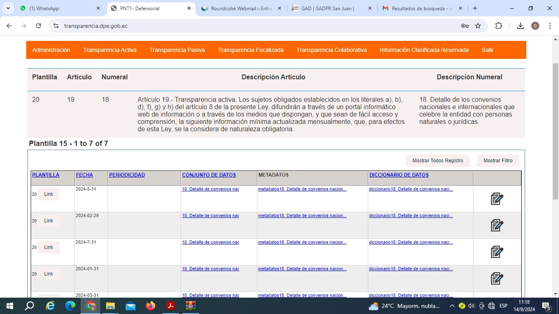Show hidden system tray icons chevron

pyautogui.click(x=452, y=306)
